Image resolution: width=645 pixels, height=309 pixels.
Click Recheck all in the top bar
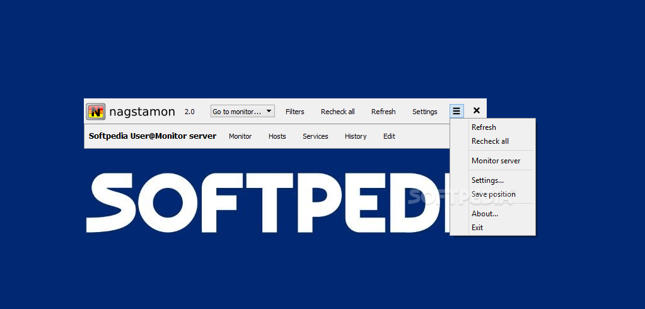tap(338, 112)
